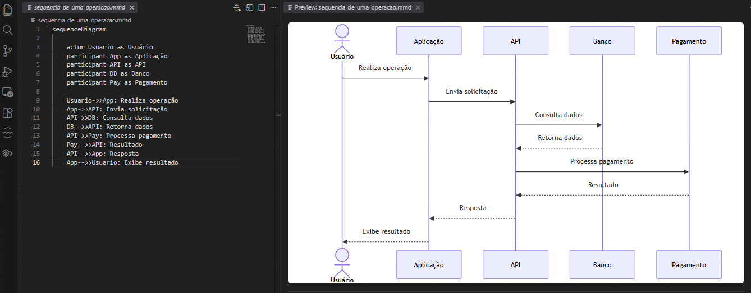
Task: Click the 'Processa pagamento' message label in preview
Action: click(x=602, y=161)
